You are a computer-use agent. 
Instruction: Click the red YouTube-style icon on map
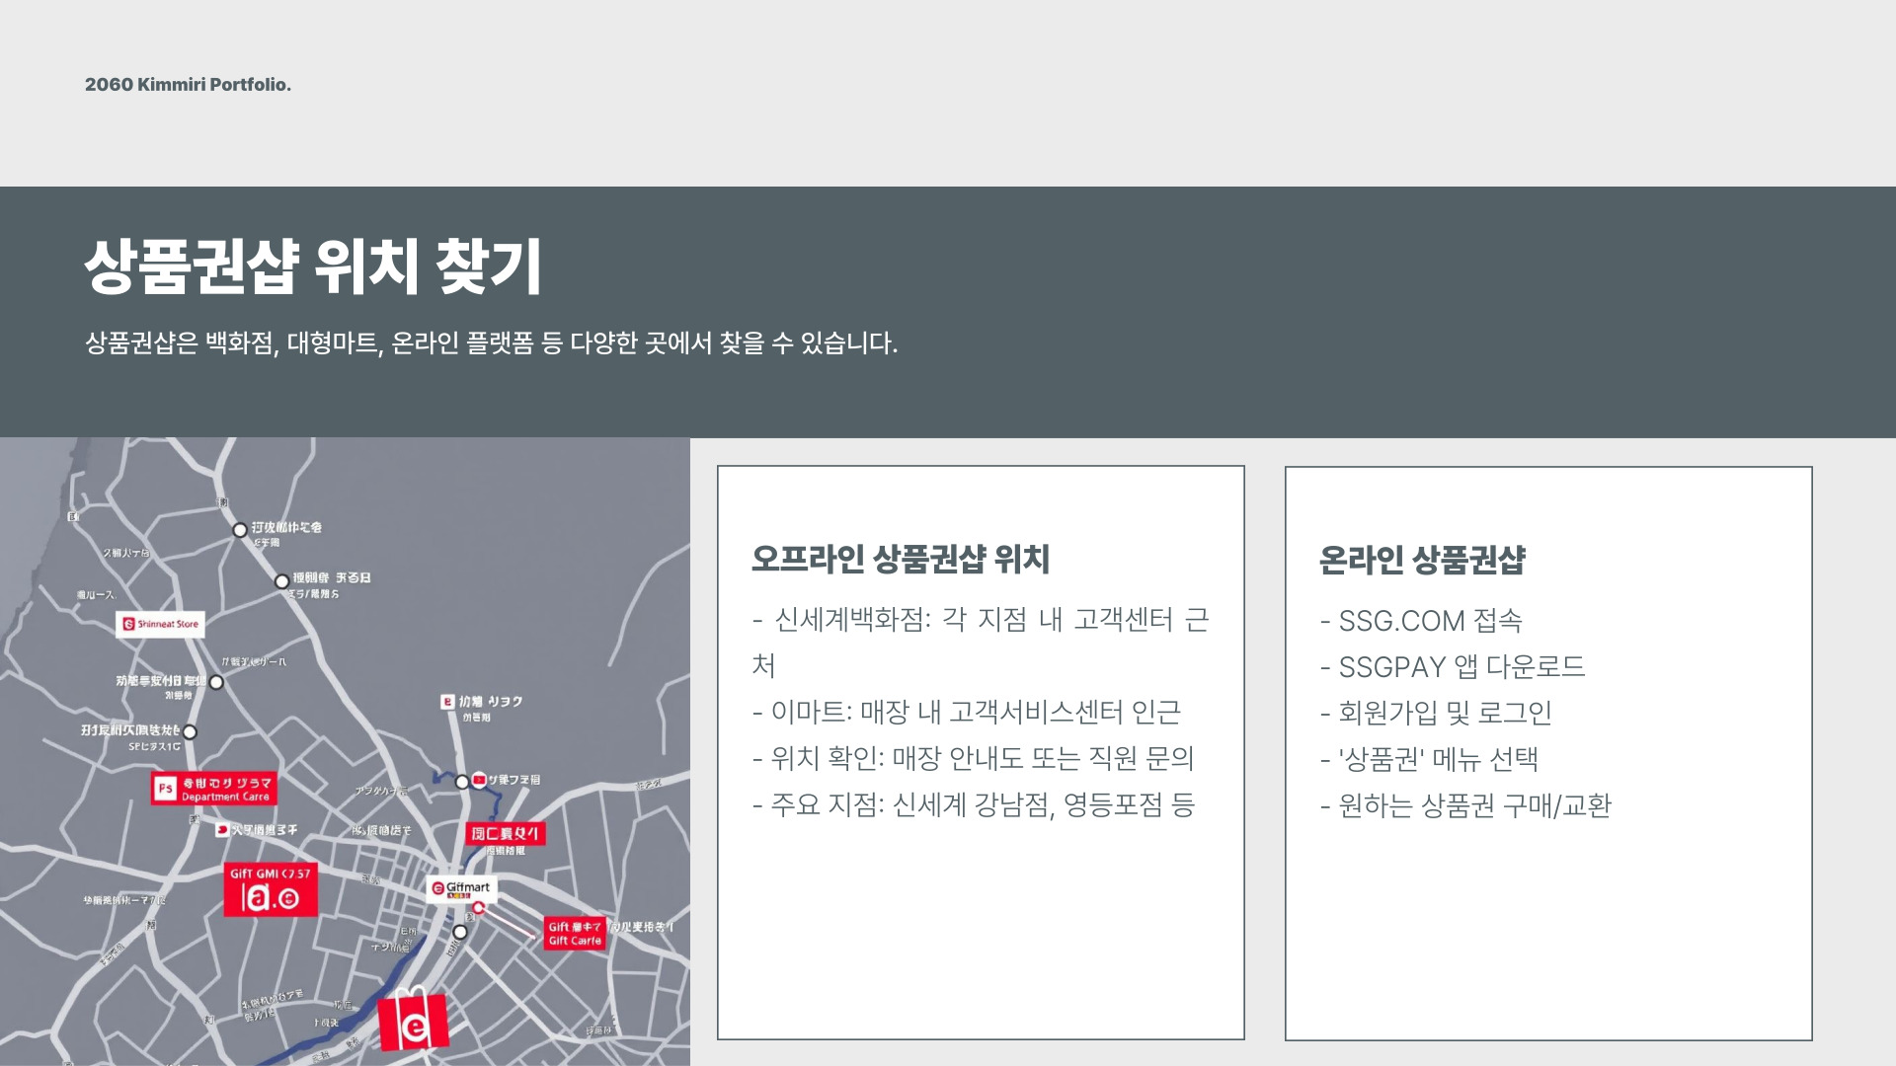click(x=479, y=780)
